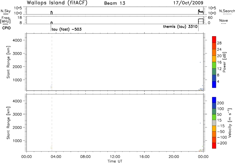
Task: Select the 'Beam 13' label
Action: point(115,3)
